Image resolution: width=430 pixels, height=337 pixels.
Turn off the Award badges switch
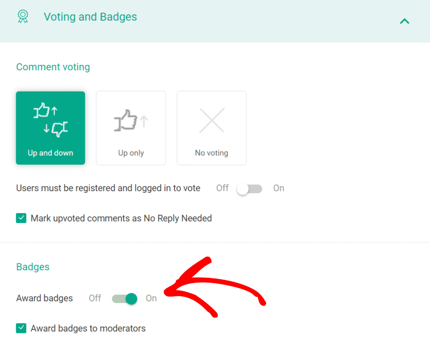pos(125,298)
